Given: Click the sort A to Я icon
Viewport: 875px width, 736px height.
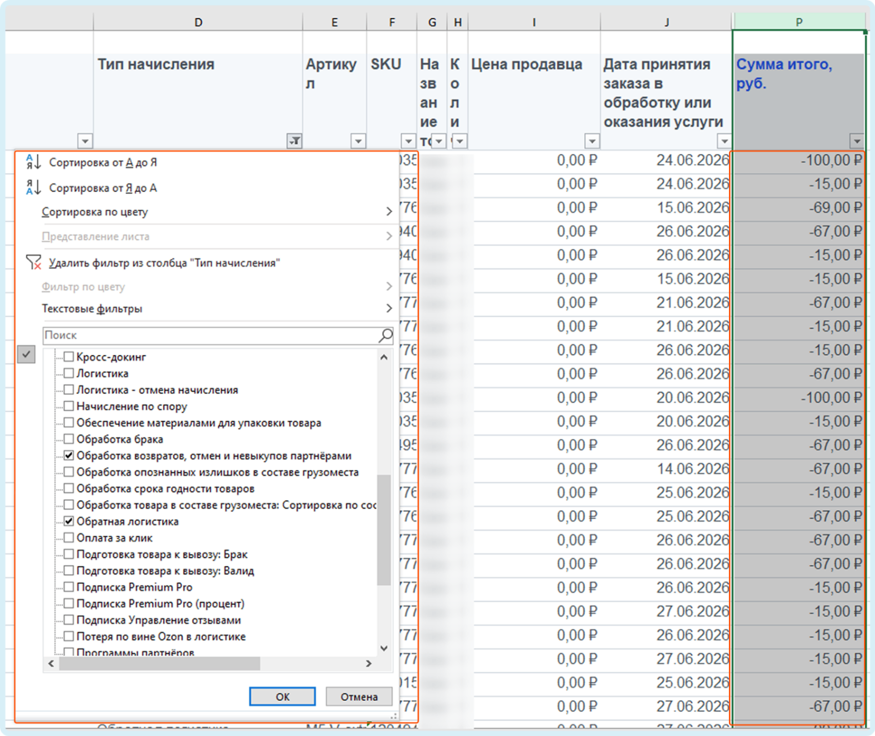Looking at the screenshot, I should (33, 162).
